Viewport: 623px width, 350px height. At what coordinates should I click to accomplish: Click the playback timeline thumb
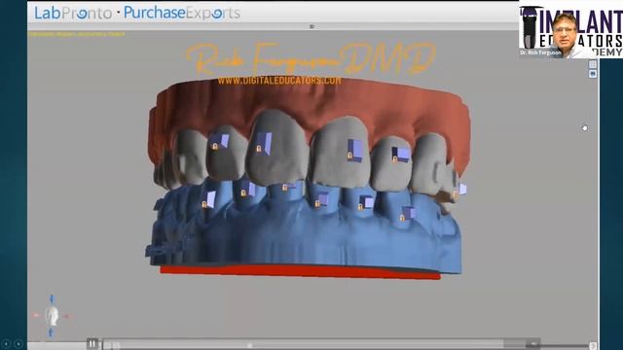point(249,346)
